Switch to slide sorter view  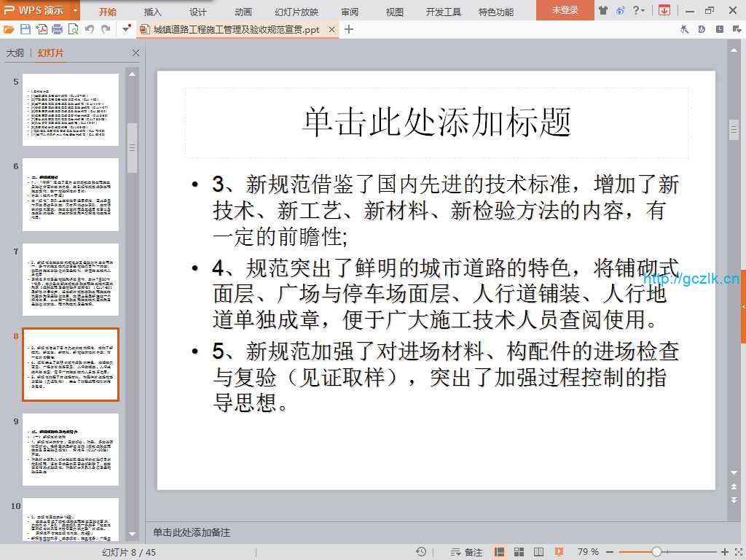pos(518,552)
